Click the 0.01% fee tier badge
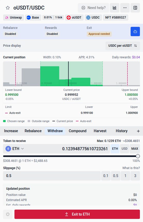The height and width of the screenshot is (222, 143). 48,17
